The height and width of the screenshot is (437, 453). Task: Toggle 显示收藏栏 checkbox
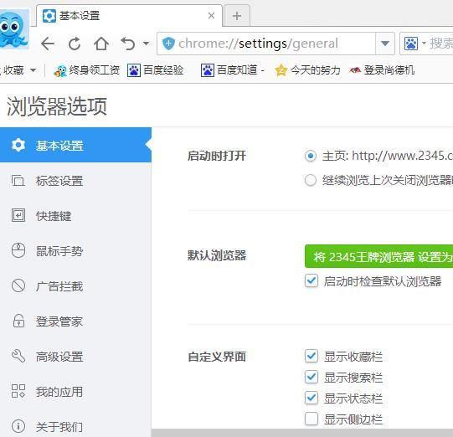point(311,356)
